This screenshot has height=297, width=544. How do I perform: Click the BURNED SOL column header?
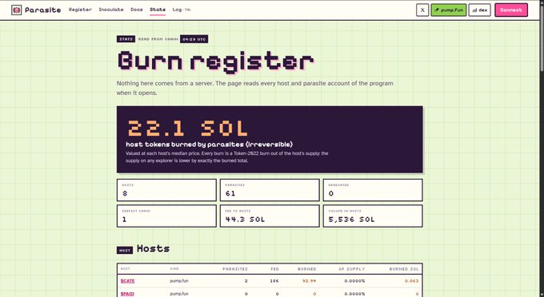pos(404,269)
